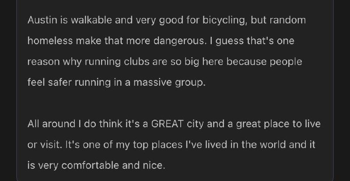Click the word "bicycling," in the first line
This screenshot has width=350, height=181.
[225, 21]
